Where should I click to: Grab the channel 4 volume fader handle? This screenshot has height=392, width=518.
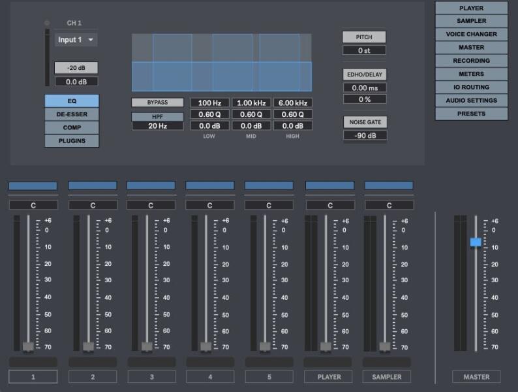click(206, 347)
